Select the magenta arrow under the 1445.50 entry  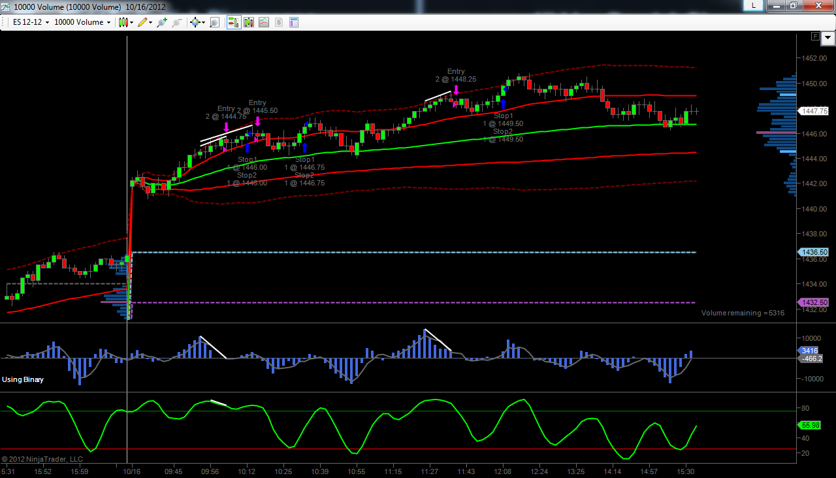tap(257, 120)
